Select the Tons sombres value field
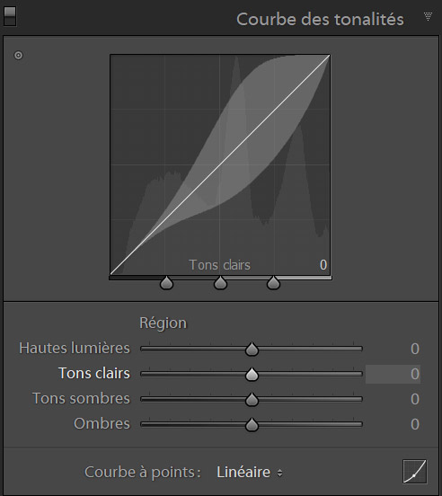This screenshot has height=496, width=442. pyautogui.click(x=415, y=399)
